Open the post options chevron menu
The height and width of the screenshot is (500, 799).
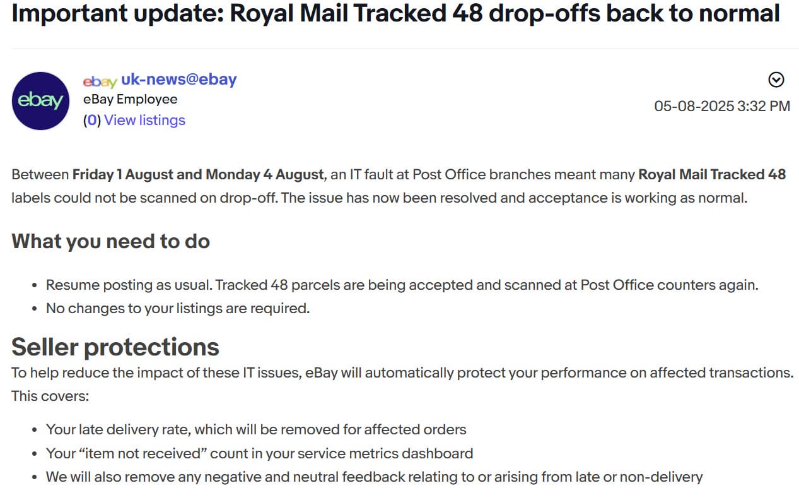tap(776, 80)
